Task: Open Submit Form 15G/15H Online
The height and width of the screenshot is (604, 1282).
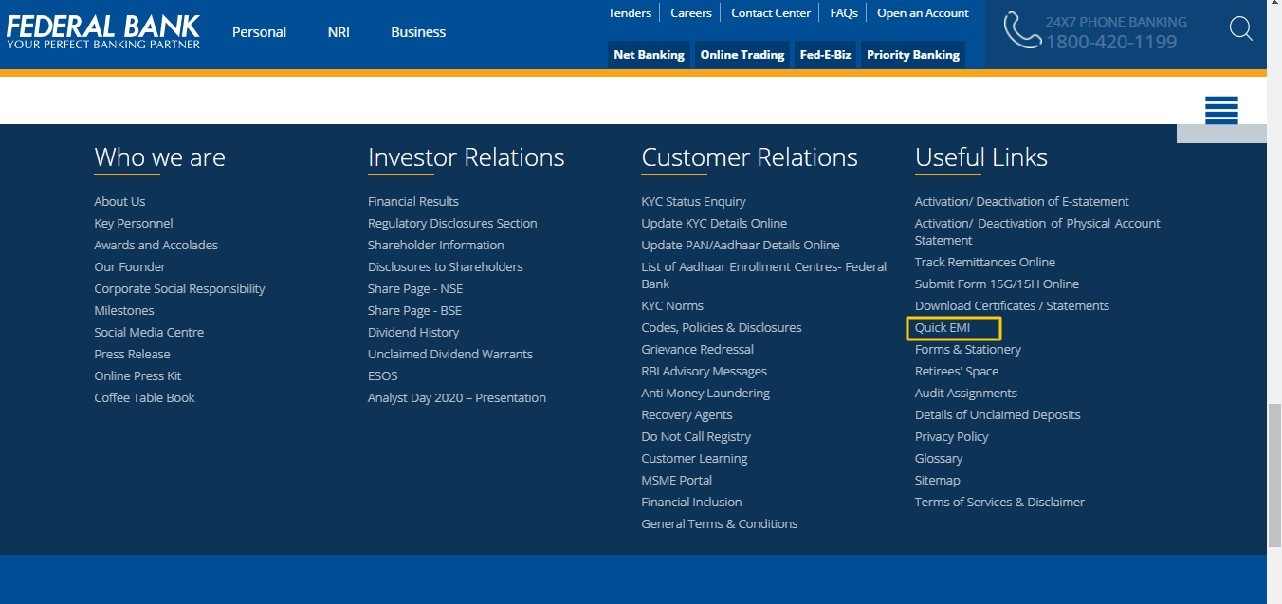Action: (997, 284)
